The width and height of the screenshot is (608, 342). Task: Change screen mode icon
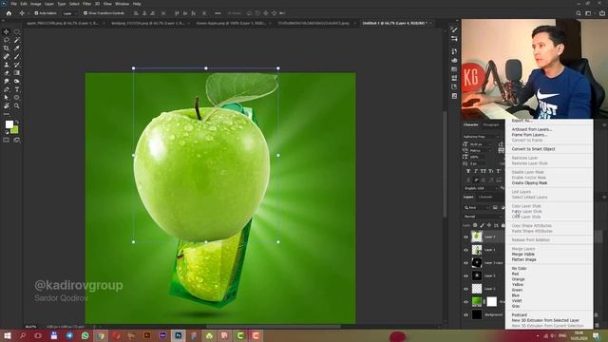pyautogui.click(x=17, y=140)
